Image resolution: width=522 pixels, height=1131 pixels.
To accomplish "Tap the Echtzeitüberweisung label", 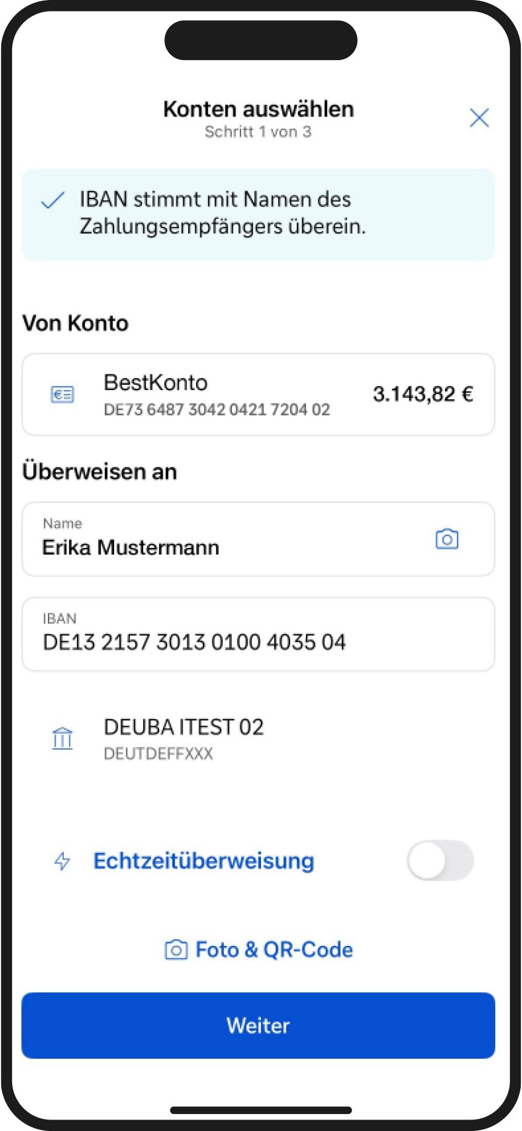I will (204, 861).
